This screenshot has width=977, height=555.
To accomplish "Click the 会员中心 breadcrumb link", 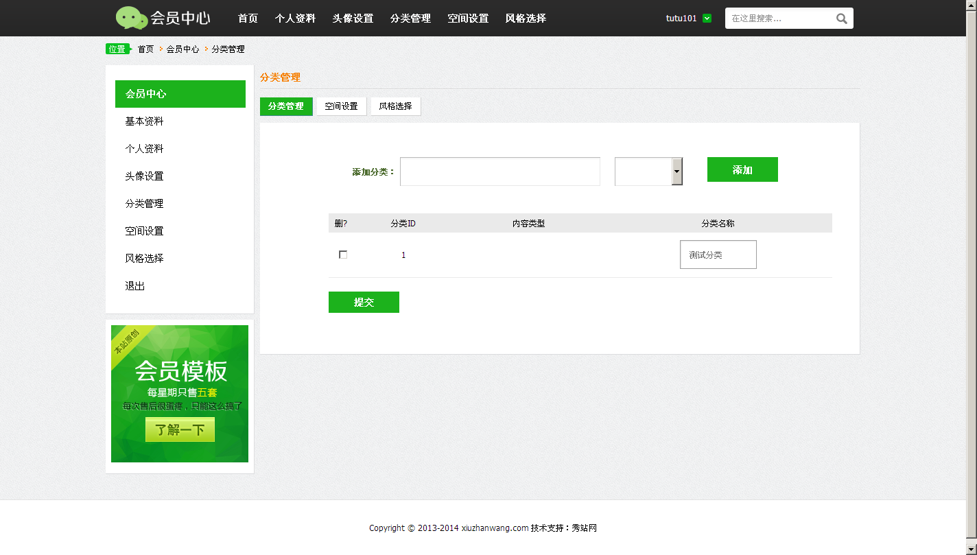I will (183, 49).
